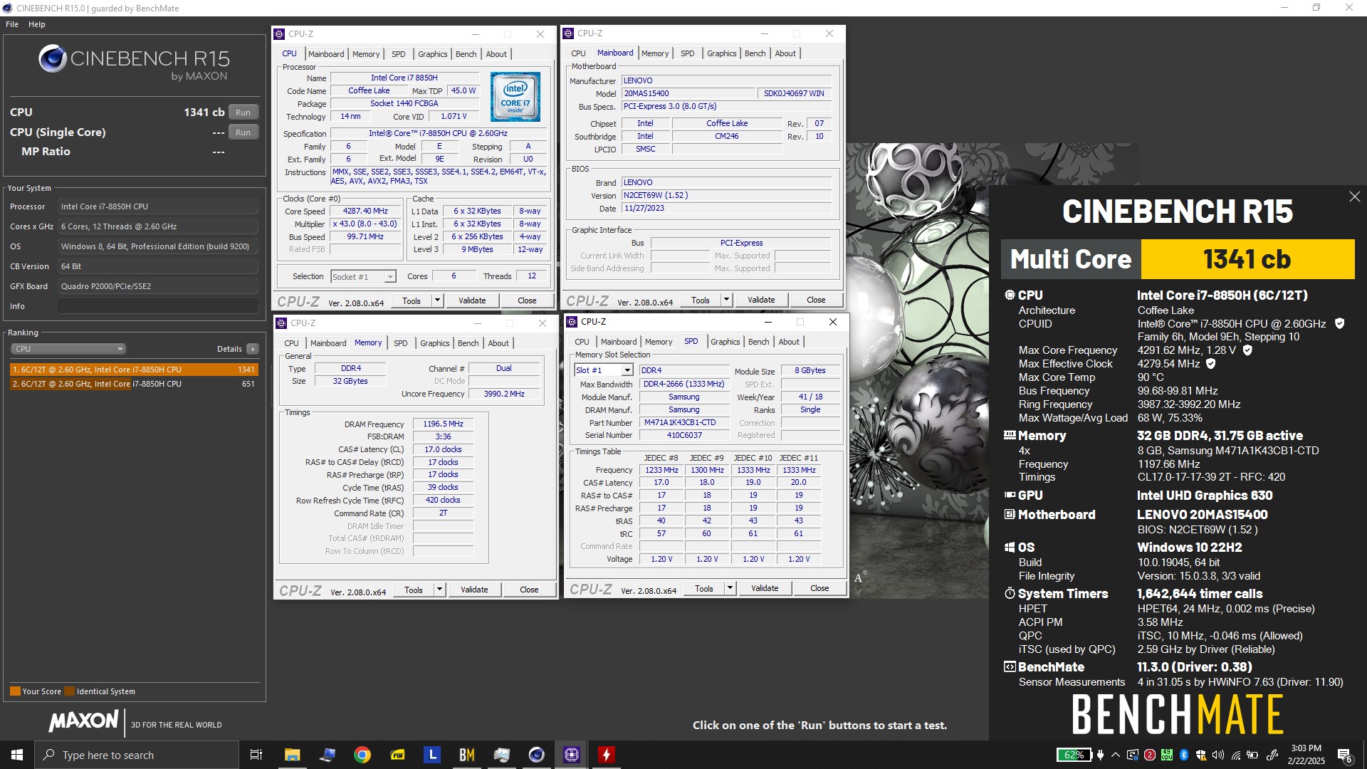
Task: Click the red stop-sign tray icon
Action: coord(1149,755)
